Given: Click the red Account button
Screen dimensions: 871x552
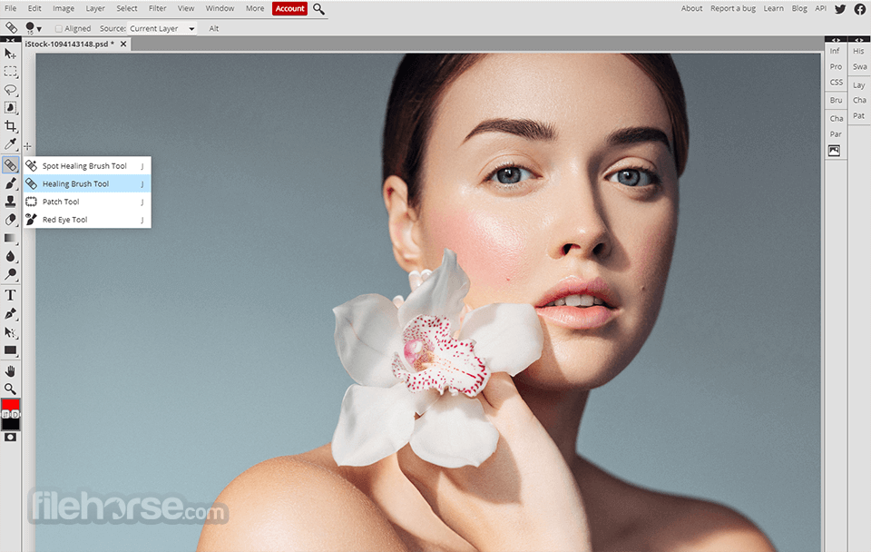Looking at the screenshot, I should [x=290, y=8].
